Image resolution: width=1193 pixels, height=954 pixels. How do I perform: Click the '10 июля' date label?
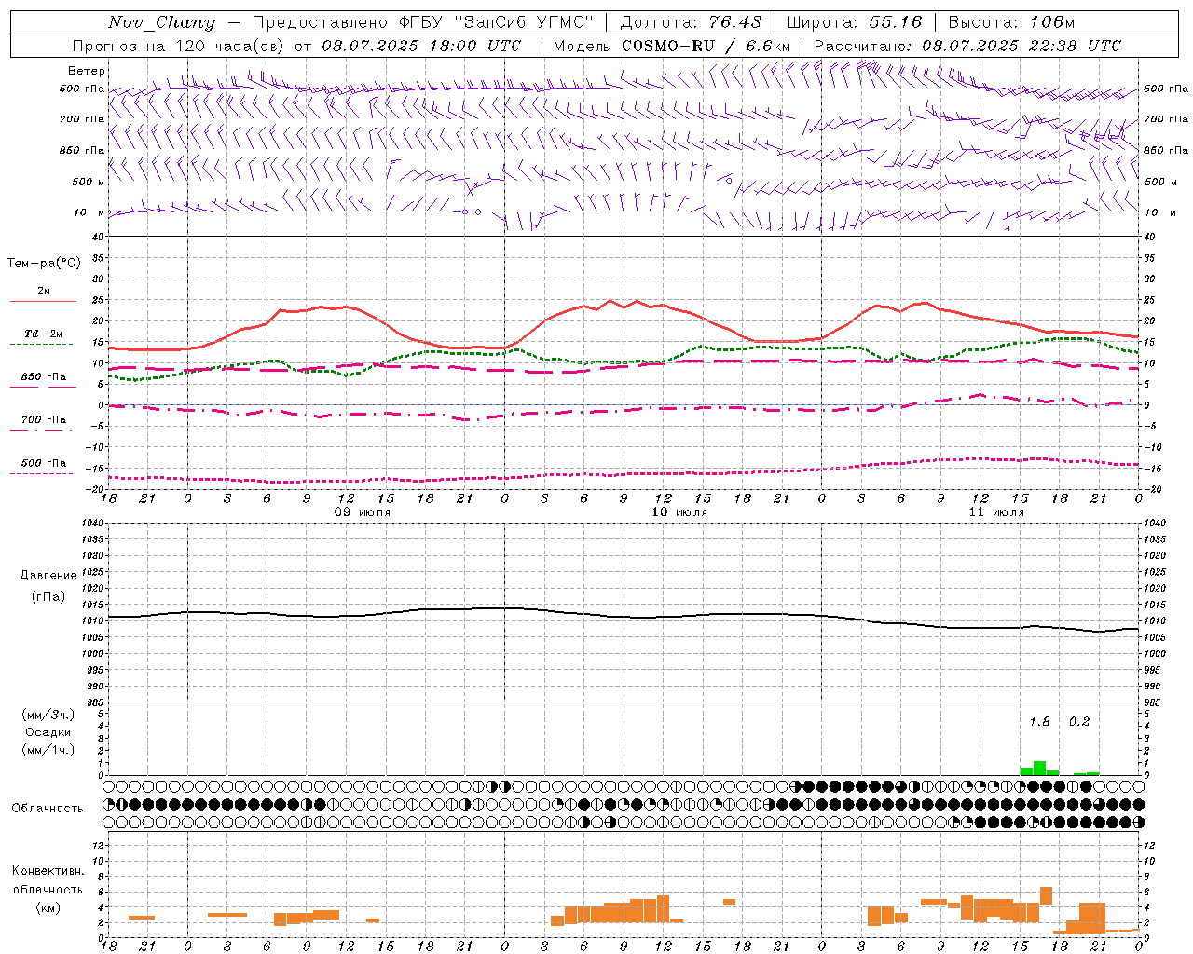(x=679, y=512)
